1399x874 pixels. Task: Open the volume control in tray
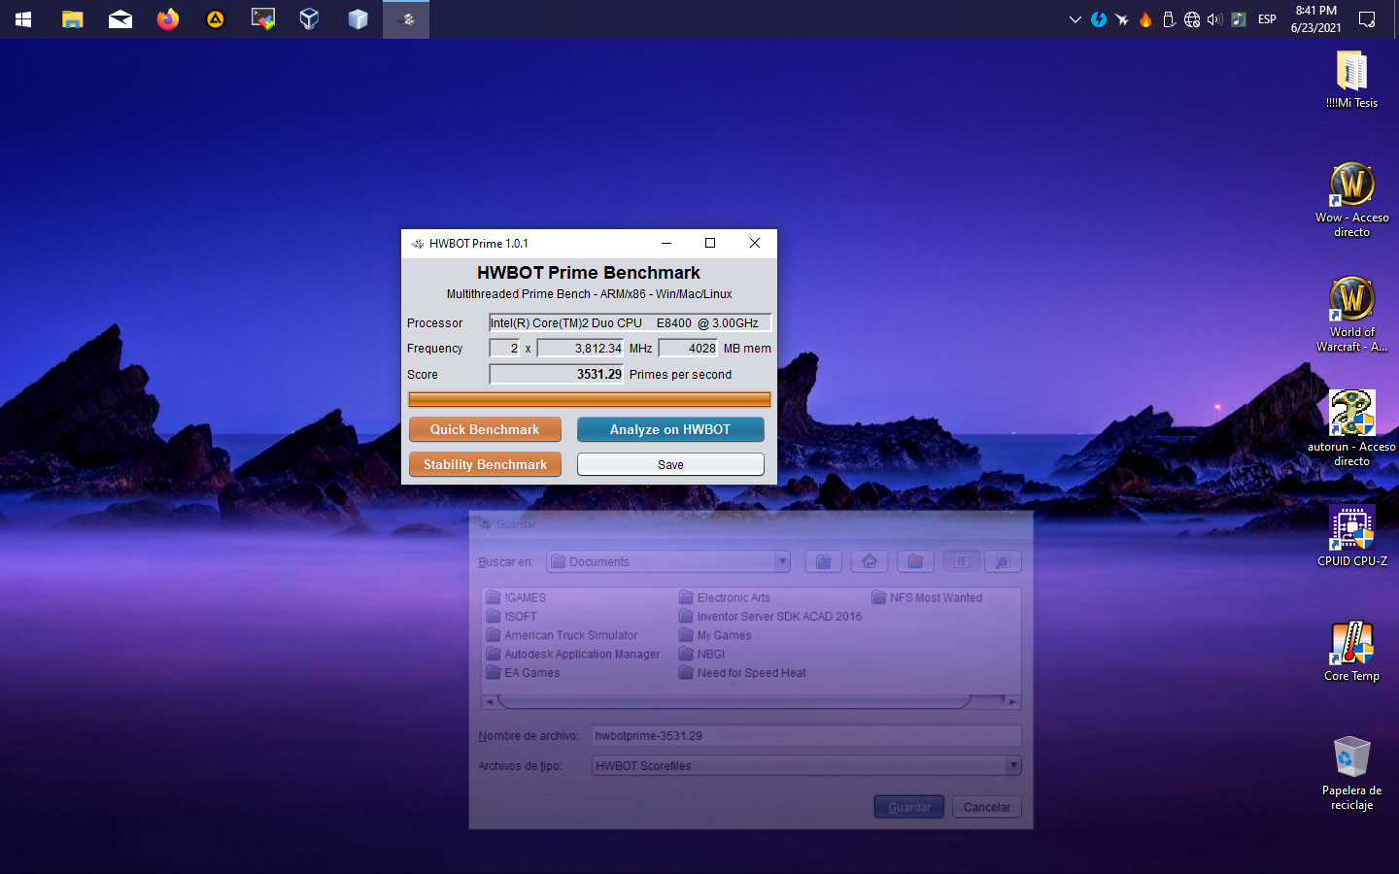[x=1214, y=19]
